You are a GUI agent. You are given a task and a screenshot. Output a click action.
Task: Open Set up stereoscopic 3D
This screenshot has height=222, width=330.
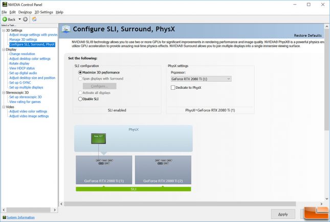26,97
